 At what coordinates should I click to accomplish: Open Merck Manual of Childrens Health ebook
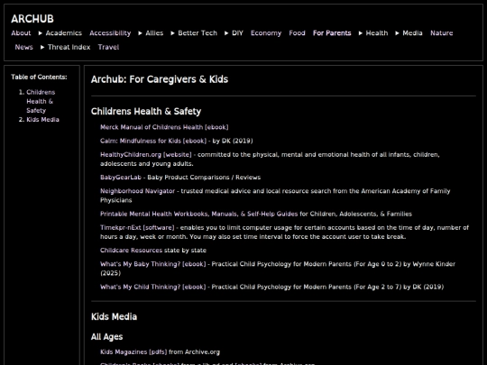pyautogui.click(x=164, y=127)
